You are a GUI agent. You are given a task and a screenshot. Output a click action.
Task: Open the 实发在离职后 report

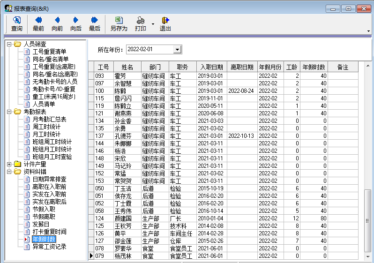coord(49,202)
